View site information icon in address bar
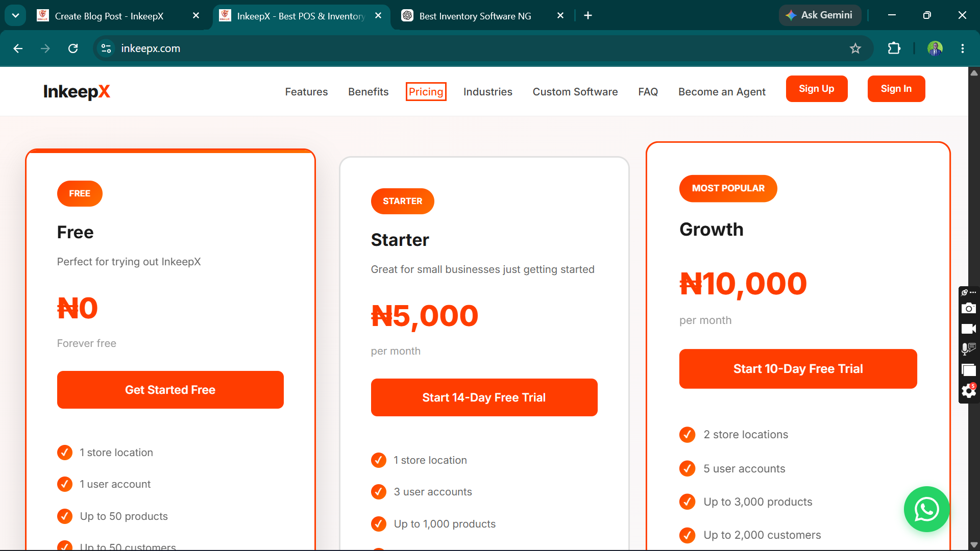 [x=106, y=48]
